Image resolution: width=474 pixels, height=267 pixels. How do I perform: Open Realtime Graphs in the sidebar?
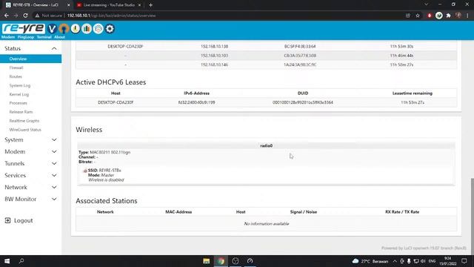[24, 121]
